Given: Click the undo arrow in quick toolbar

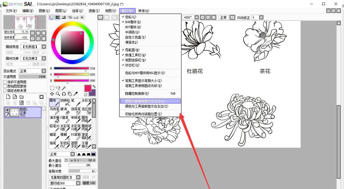Looking at the screenshot, I should pos(100,17).
